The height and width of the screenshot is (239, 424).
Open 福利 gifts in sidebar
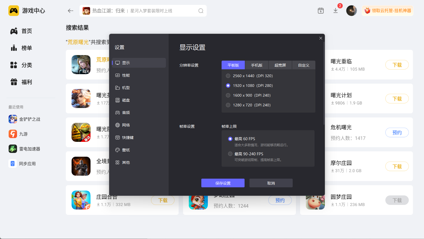pos(21,82)
